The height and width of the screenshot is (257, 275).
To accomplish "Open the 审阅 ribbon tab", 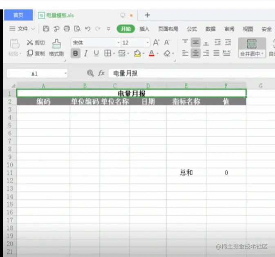I will click(229, 29).
